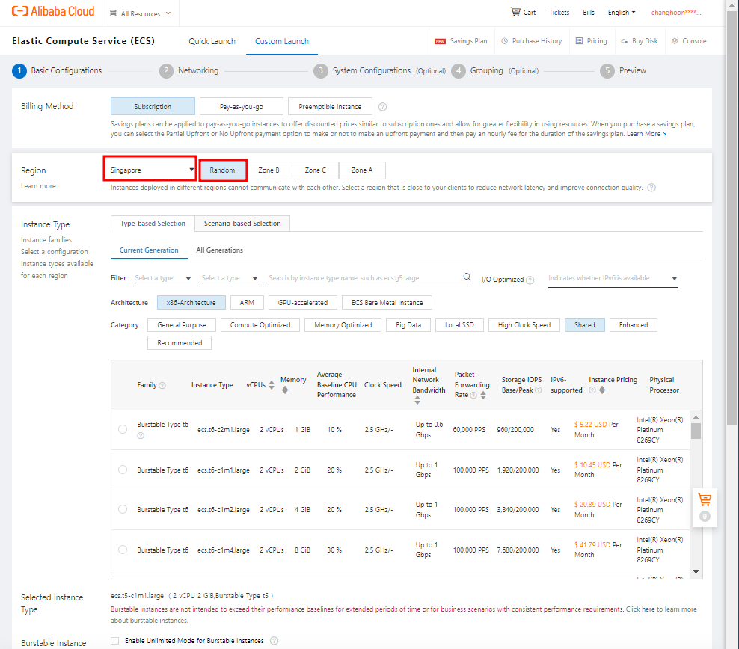Image resolution: width=739 pixels, height=649 pixels.
Task: Sort table by Memory arrows
Action: (x=285, y=390)
